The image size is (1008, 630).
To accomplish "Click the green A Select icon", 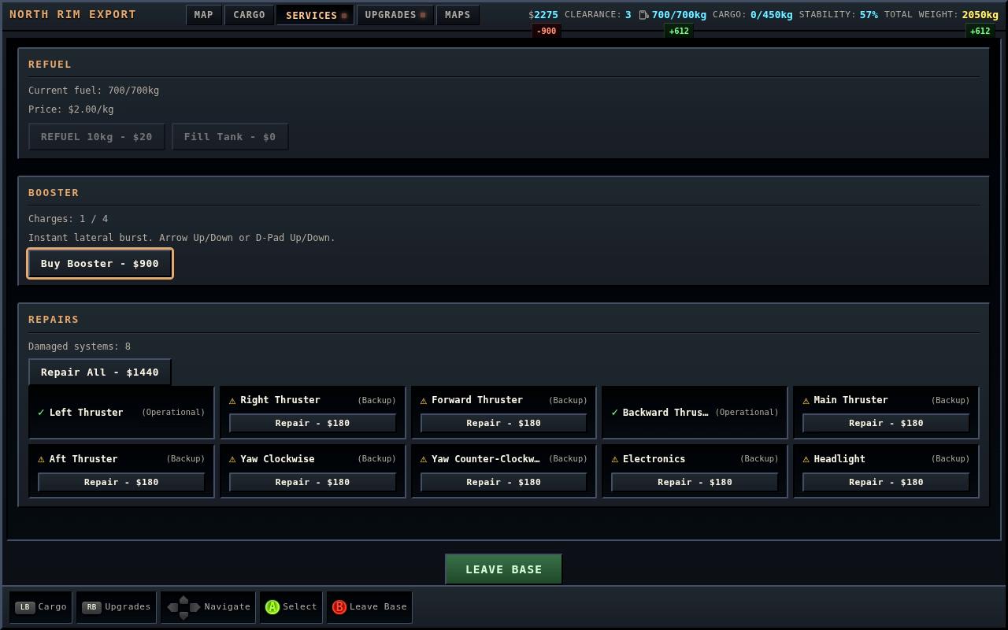I will tap(272, 607).
